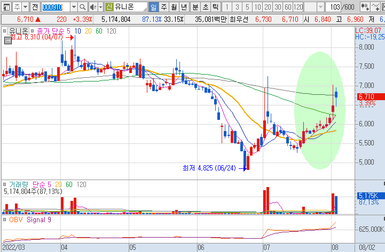Select the 틱 tick period tab
The width and height of the screenshot is (385, 252).
point(215,7)
